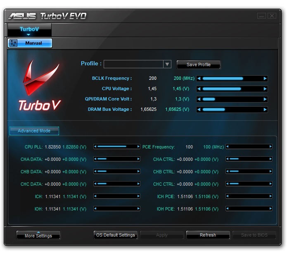Click the CPU Voltage slider track
The height and width of the screenshot is (256, 287).
(232, 89)
